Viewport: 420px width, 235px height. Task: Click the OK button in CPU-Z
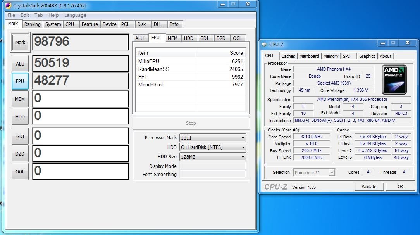point(401,187)
